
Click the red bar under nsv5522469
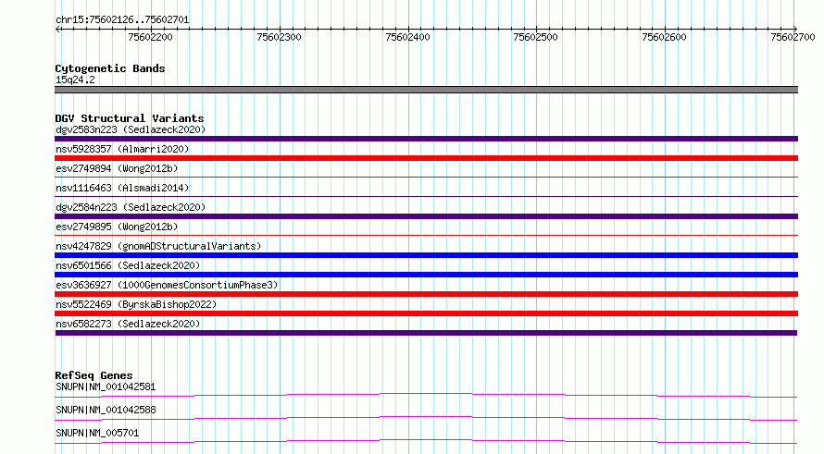[426, 313]
